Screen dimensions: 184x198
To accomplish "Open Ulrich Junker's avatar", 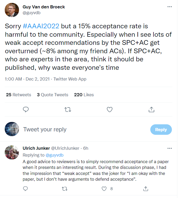I will 12,153.
